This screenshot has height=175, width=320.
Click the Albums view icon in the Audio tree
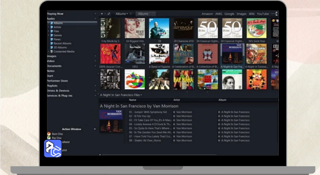point(52,23)
